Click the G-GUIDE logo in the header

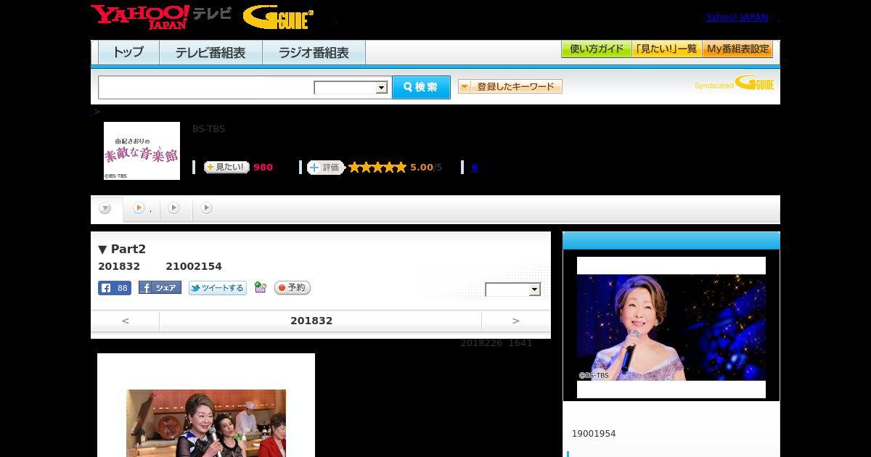278,17
